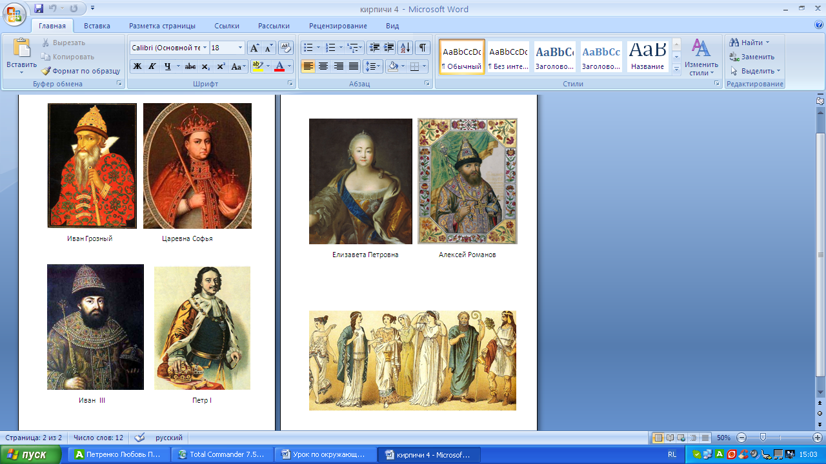Open line spacing dropdown
Viewport: 826px width, 464px height.
point(373,66)
